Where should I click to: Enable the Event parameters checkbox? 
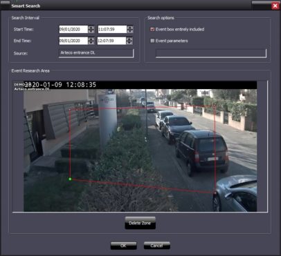coord(152,41)
